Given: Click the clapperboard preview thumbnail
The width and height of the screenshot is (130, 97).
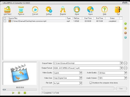Looking at the screenshot, I should [x=20, y=73].
